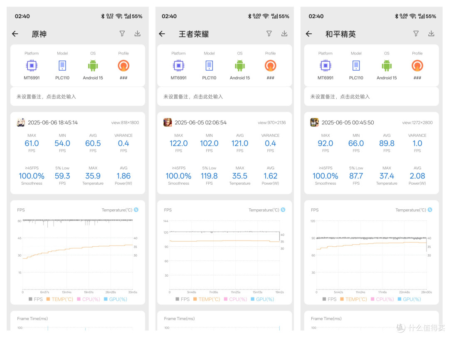Toggle TEMP(°C) legend in 和平精英 chart
The height and width of the screenshot is (337, 449).
(x=354, y=299)
